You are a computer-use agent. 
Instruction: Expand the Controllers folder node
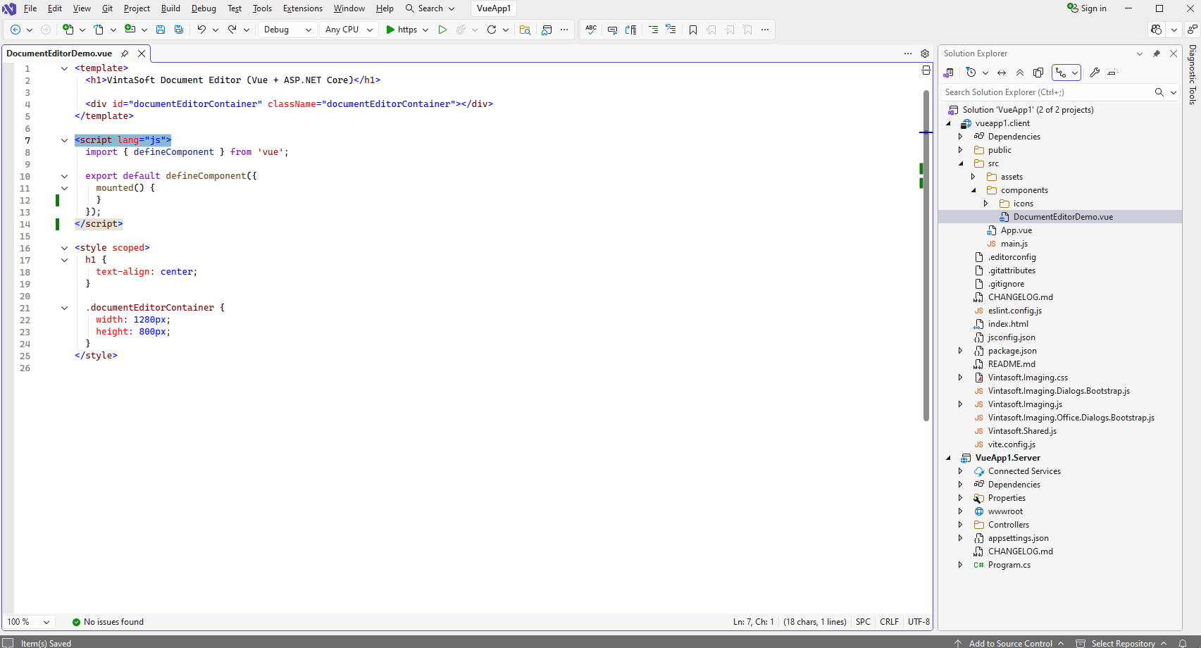pyautogui.click(x=960, y=525)
